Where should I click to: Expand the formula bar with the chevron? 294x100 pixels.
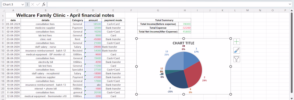point(290,4)
